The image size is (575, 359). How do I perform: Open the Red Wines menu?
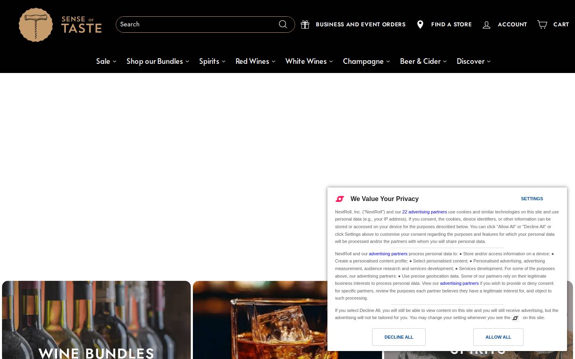[252, 61]
